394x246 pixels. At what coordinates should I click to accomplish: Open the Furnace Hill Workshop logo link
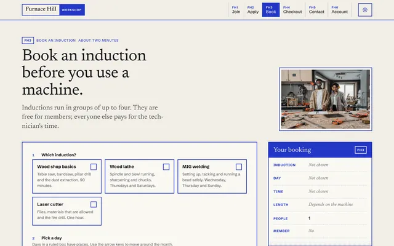(54, 10)
